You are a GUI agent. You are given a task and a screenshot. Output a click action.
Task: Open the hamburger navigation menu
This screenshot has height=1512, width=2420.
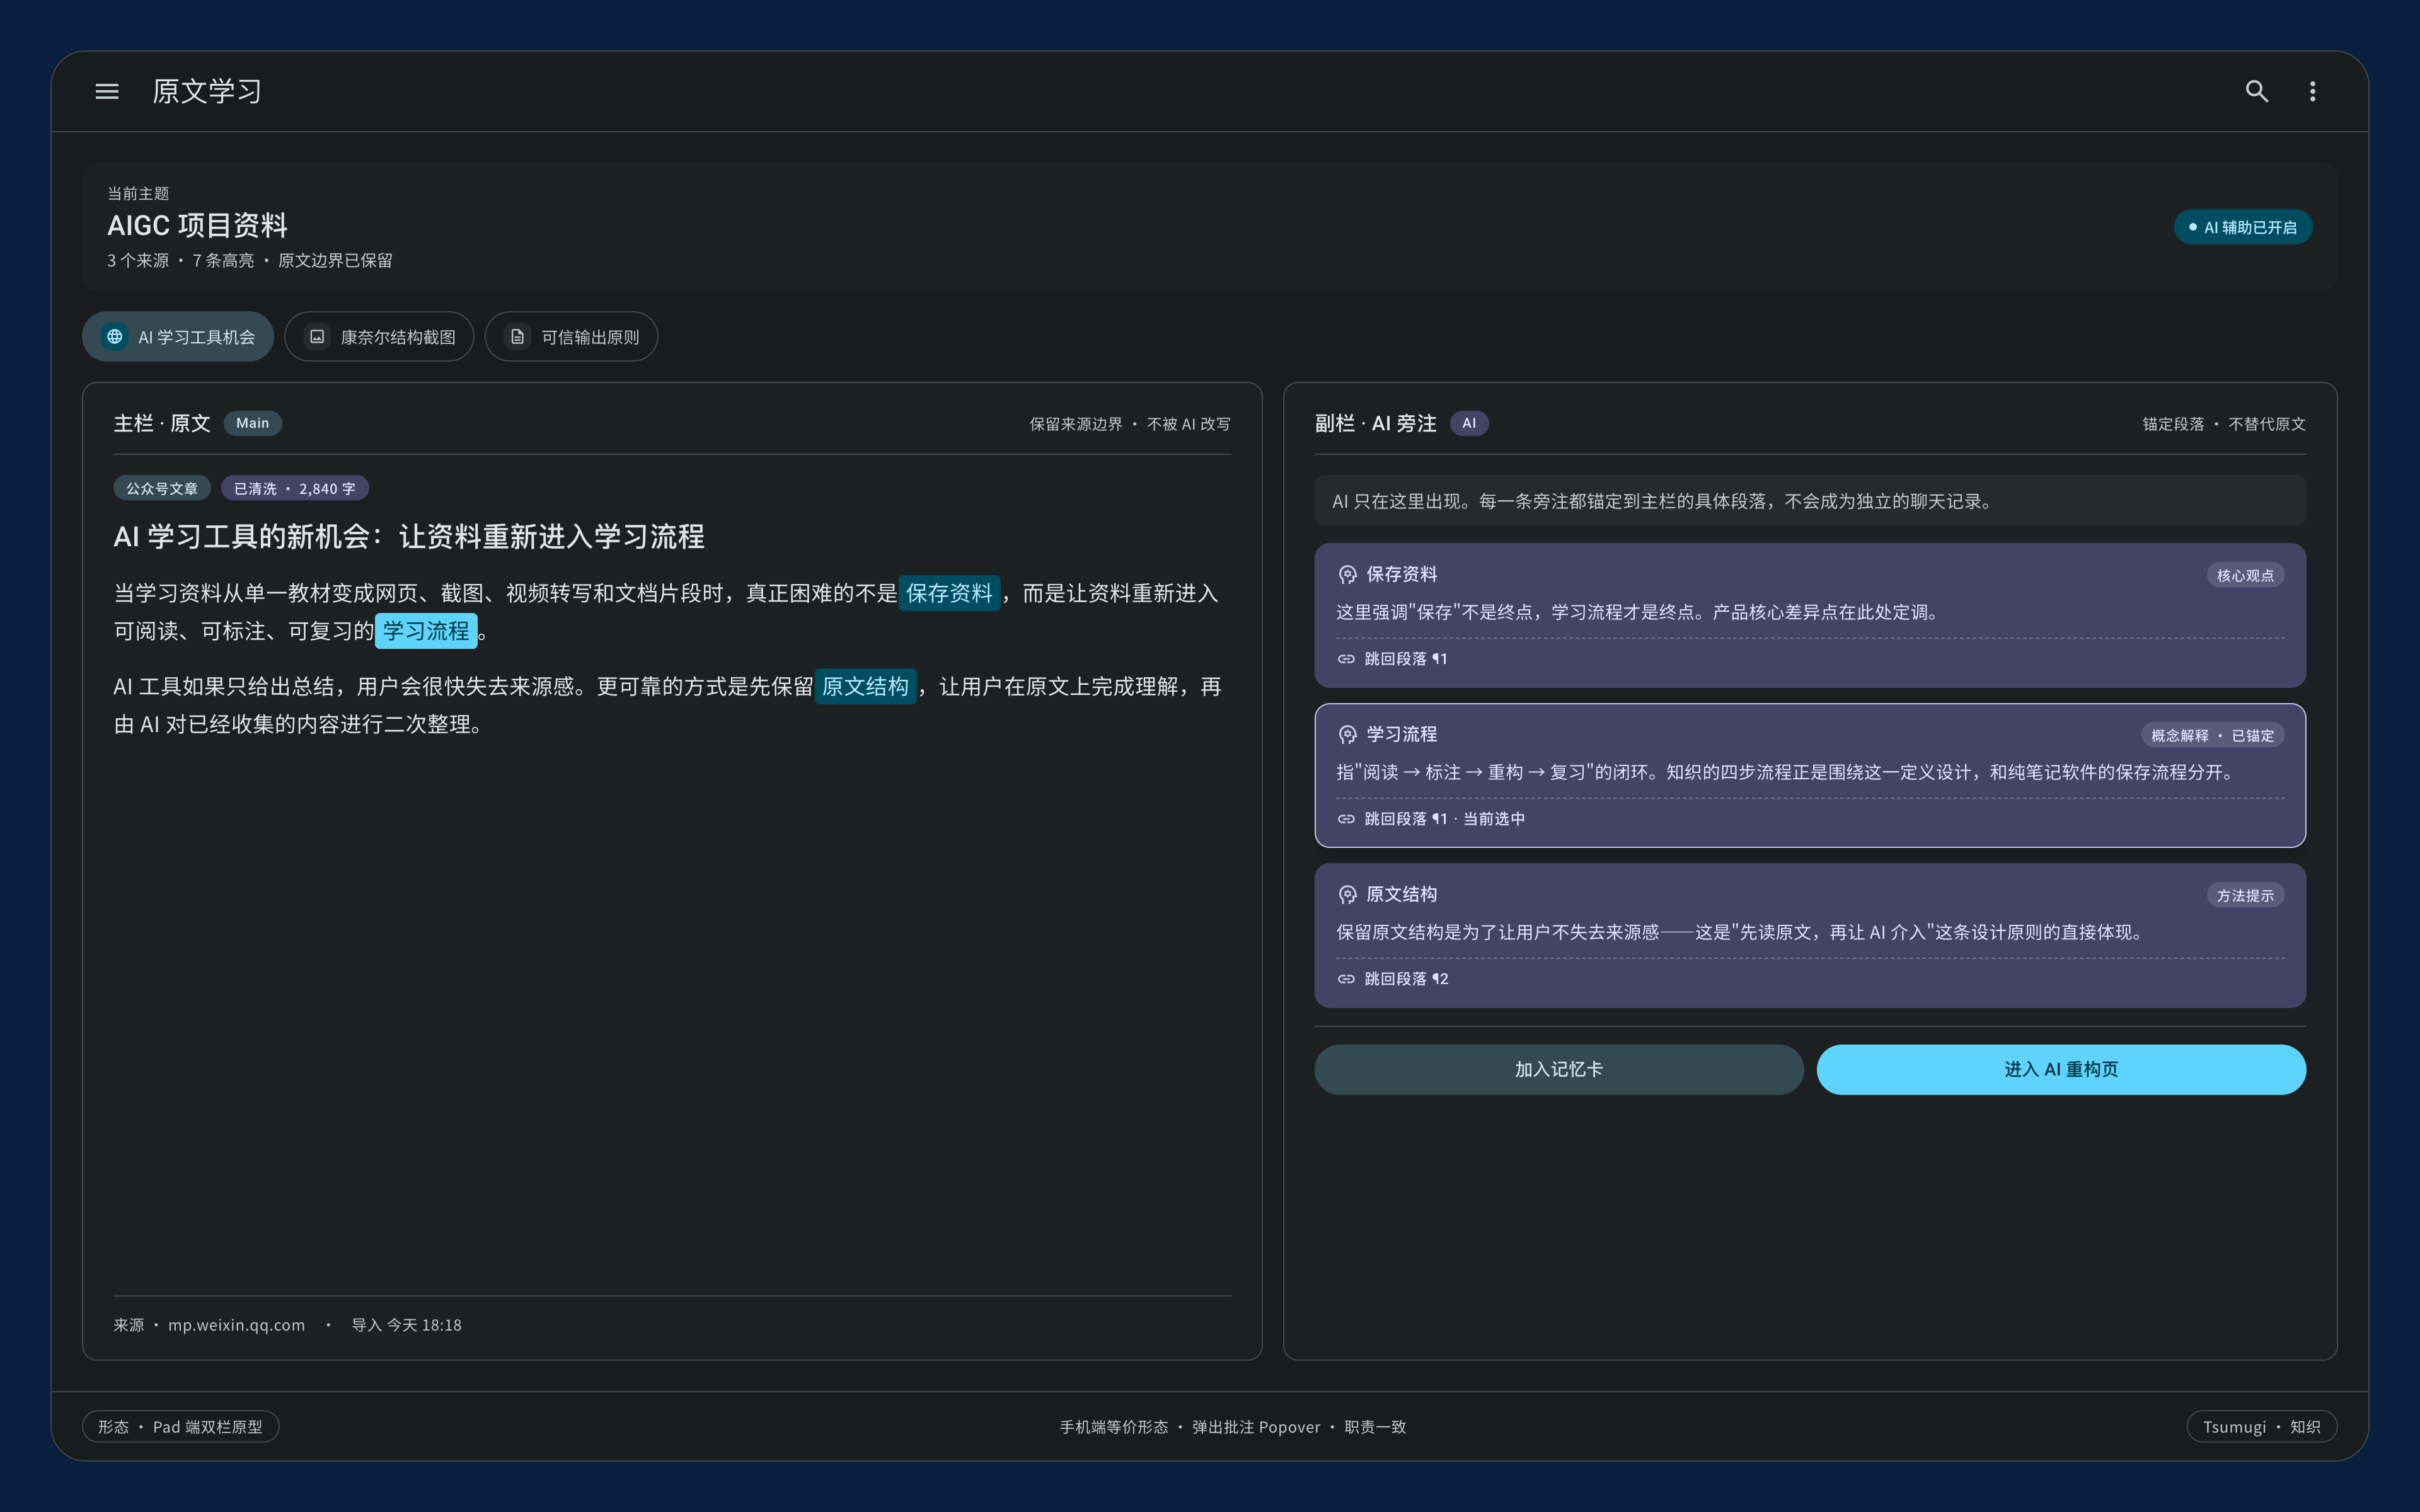pos(107,91)
